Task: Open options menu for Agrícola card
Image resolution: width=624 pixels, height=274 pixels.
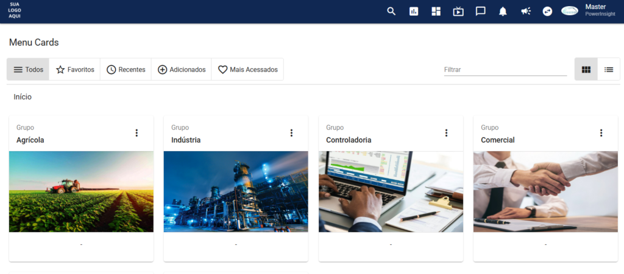Action: click(136, 133)
